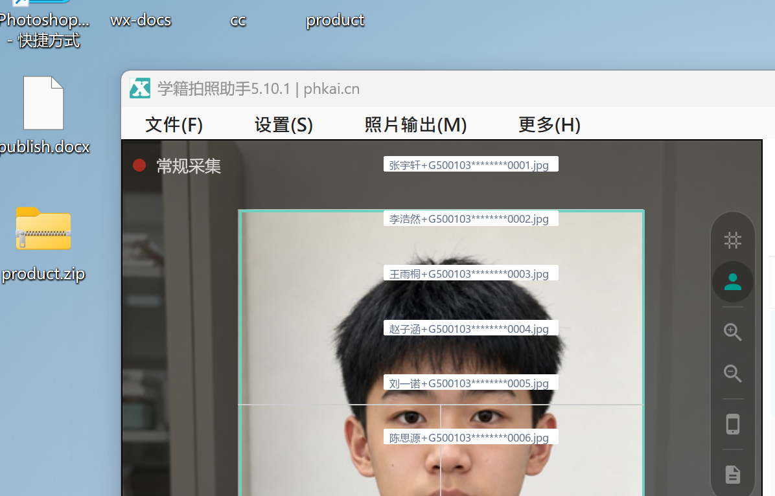The height and width of the screenshot is (496, 775).
Task: Click the red recording indicator dot
Action: click(139, 166)
